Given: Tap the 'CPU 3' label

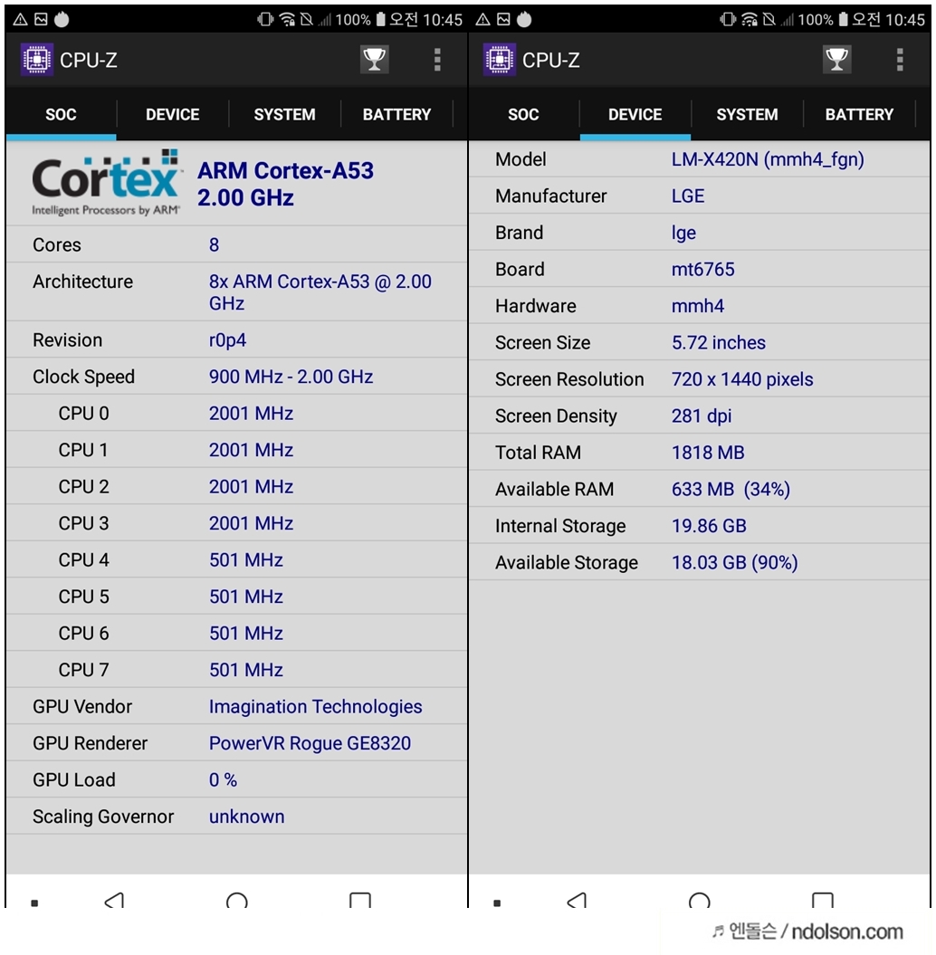Looking at the screenshot, I should pyautogui.click(x=83, y=523).
